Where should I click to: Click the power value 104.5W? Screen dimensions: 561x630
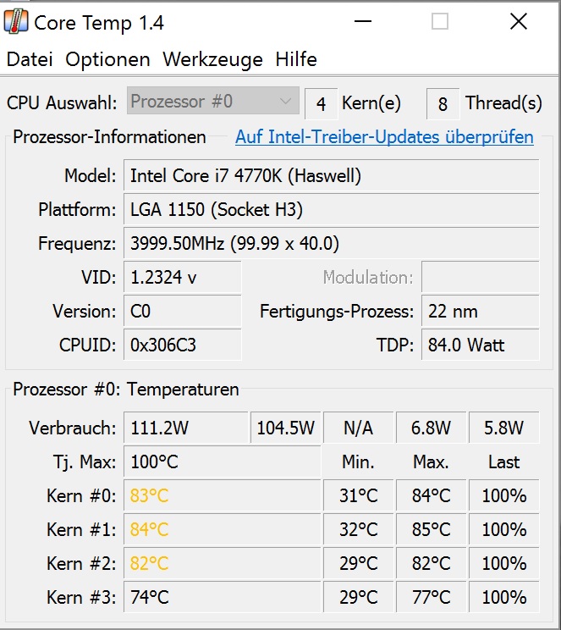click(285, 428)
